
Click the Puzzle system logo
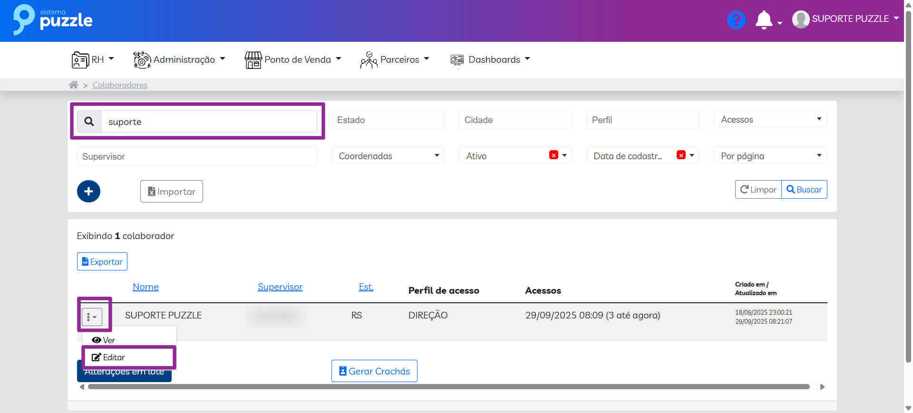(53, 20)
